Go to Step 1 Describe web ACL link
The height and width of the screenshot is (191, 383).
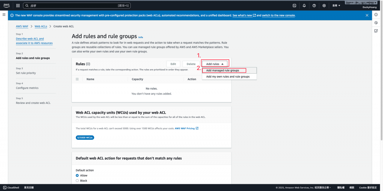34,41
